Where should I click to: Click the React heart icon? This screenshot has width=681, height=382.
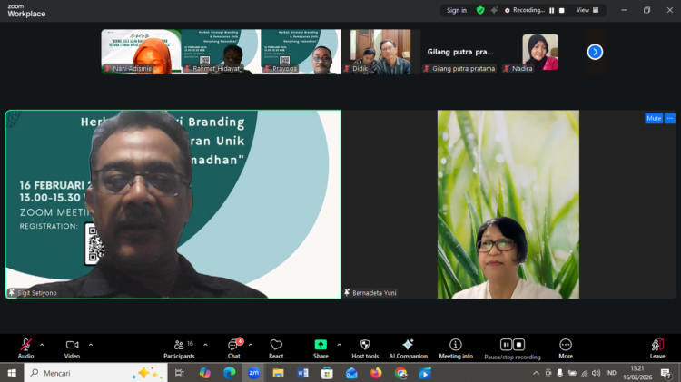pyautogui.click(x=276, y=348)
